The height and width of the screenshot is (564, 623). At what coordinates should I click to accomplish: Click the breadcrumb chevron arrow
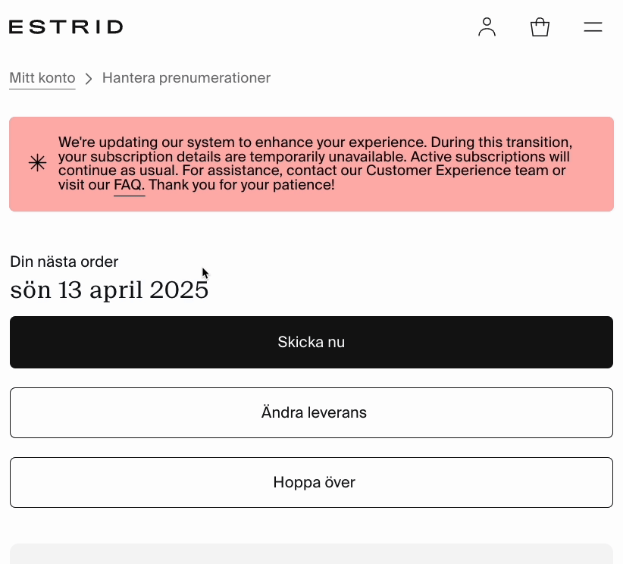(89, 78)
